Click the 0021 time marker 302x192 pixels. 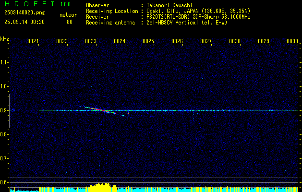pos(33,41)
